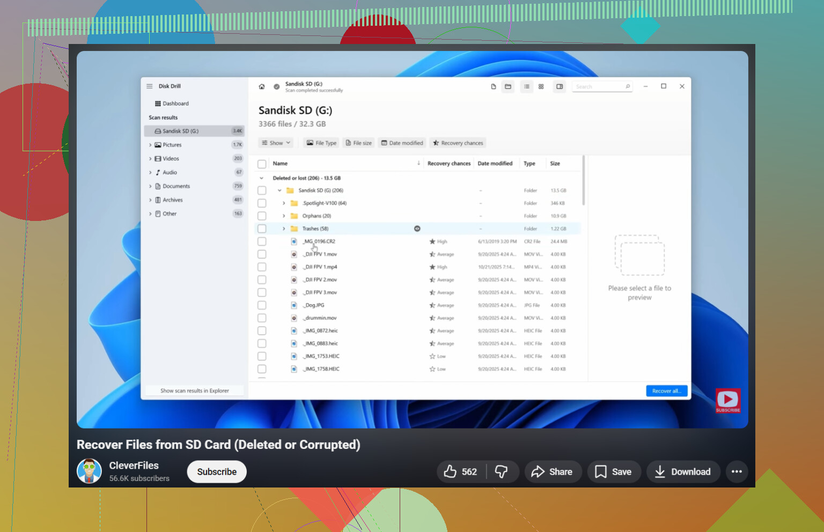Viewport: 824px width, 532px height.
Task: Go to the Disk Drill home icon
Action: click(262, 86)
